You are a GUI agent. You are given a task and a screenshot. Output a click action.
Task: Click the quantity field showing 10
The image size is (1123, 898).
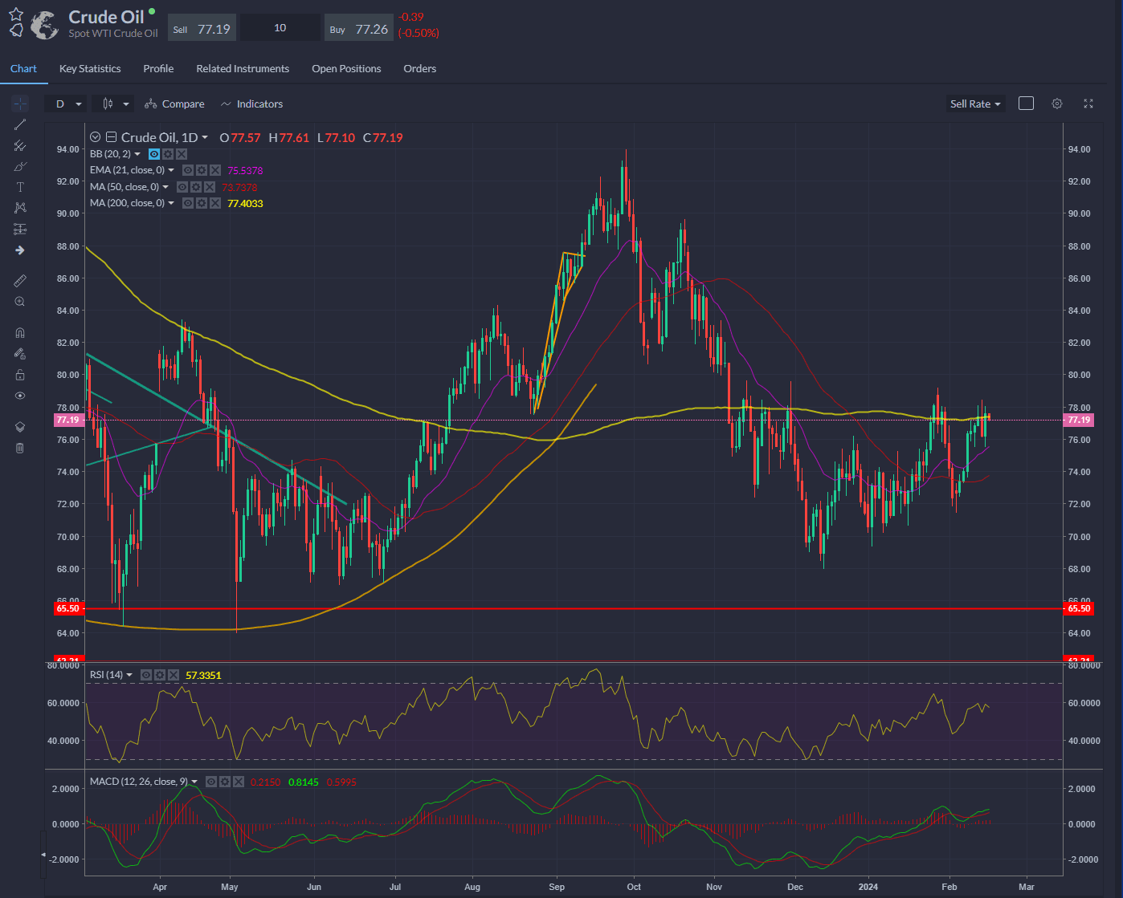coord(280,26)
